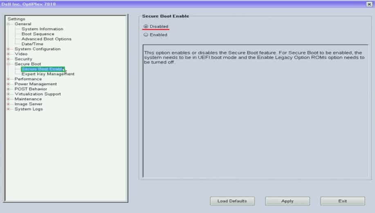Expand the POST Behavior node
Image resolution: width=375 pixels, height=213 pixels.
pos(8,89)
